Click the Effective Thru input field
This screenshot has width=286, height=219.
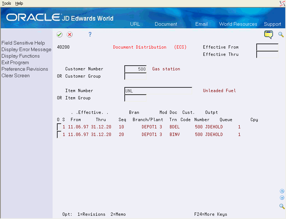pos(267,54)
